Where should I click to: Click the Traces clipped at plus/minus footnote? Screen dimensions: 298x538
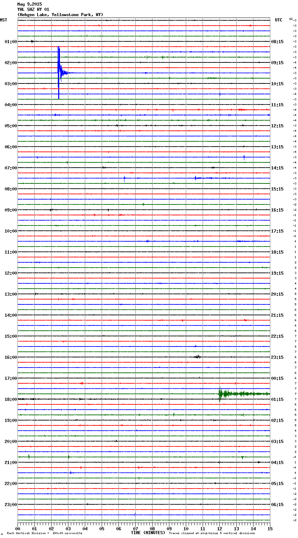tap(212, 533)
